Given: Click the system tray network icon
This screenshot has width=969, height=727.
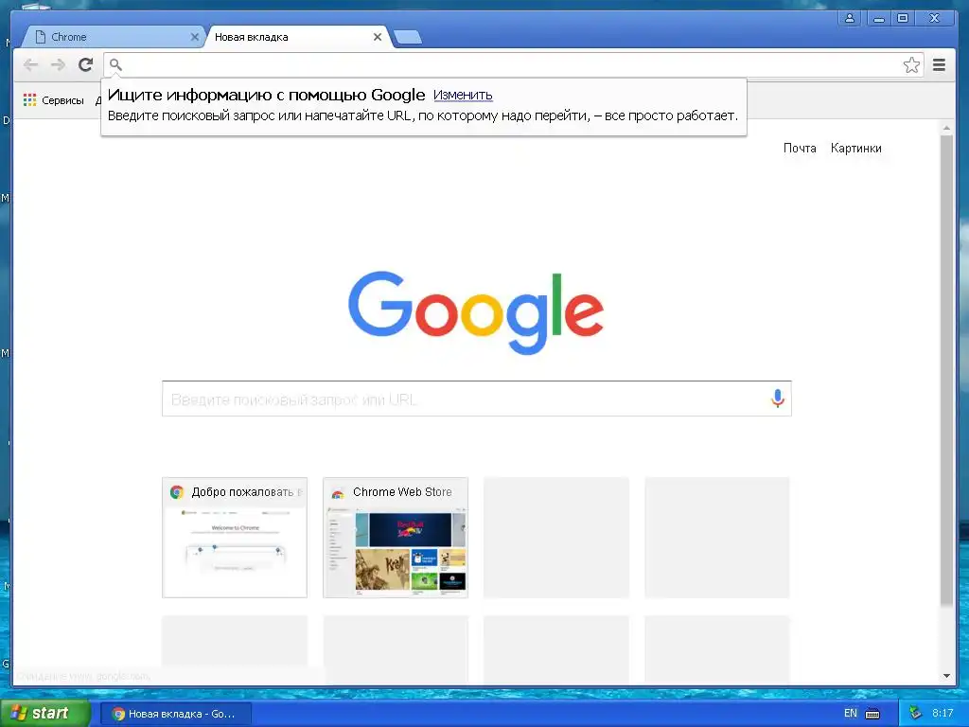Looking at the screenshot, I should click(x=915, y=714).
